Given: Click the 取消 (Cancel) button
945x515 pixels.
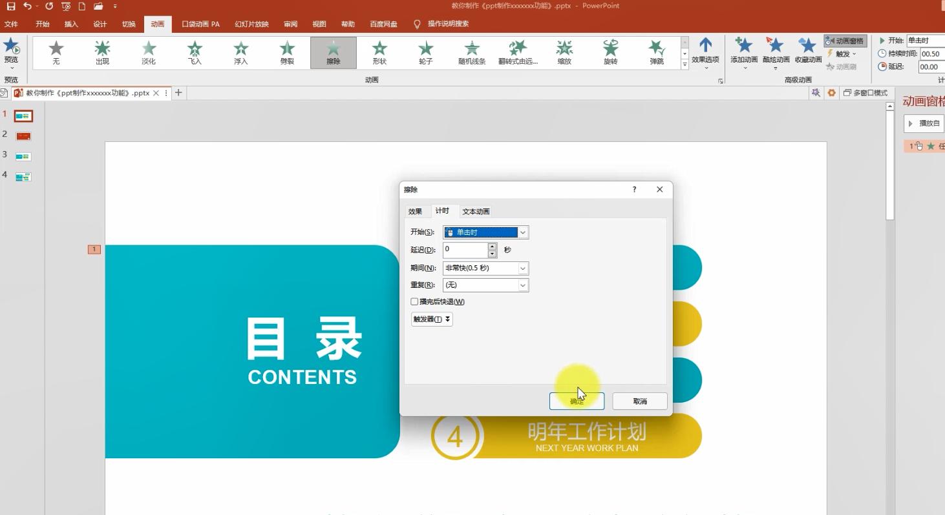Looking at the screenshot, I should point(640,401).
